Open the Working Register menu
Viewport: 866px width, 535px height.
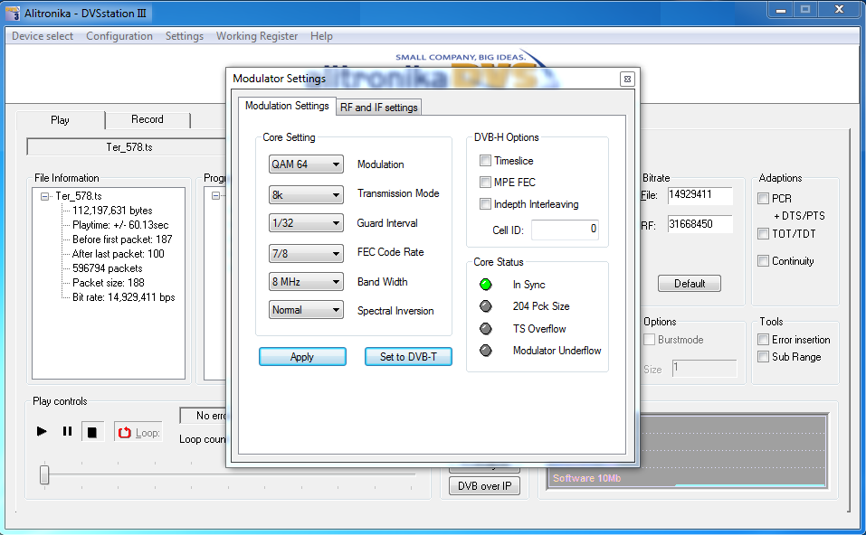[x=257, y=36]
